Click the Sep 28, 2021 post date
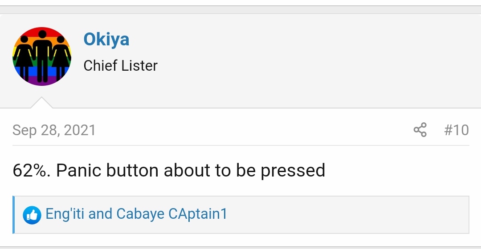The width and height of the screenshot is (481, 249). tap(54, 130)
